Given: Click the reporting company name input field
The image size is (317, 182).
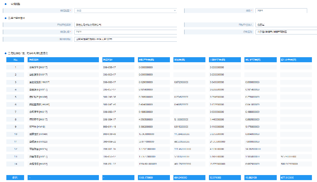Looking at the screenshot, I should [x=125, y=25].
